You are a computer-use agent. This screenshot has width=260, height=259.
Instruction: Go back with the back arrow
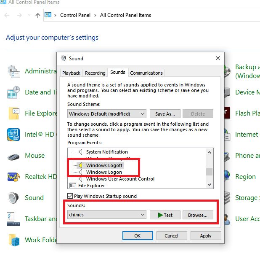7,15
